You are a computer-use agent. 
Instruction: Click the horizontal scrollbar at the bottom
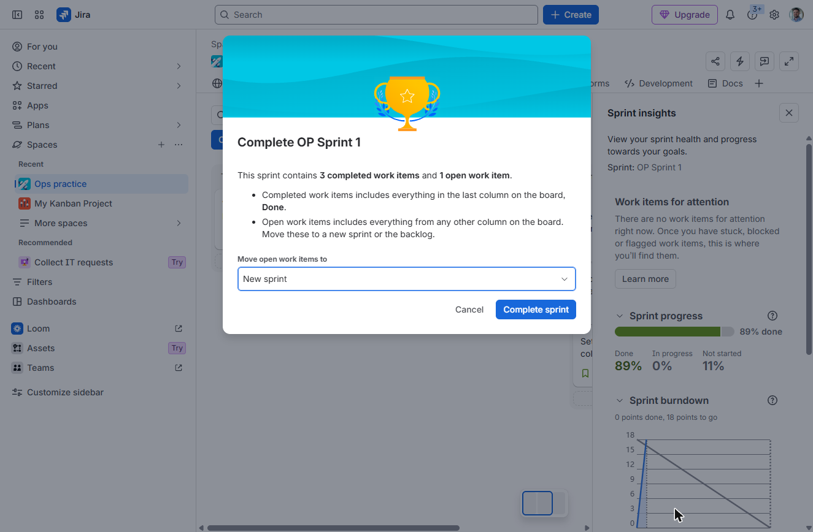click(333, 528)
